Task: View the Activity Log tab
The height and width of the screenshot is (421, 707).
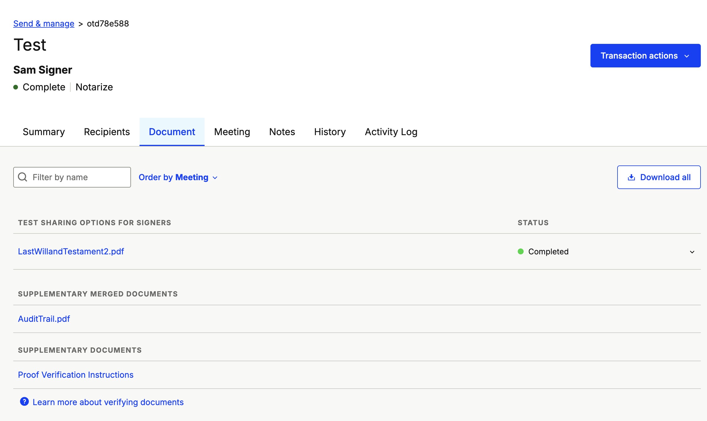Action: coord(391,132)
